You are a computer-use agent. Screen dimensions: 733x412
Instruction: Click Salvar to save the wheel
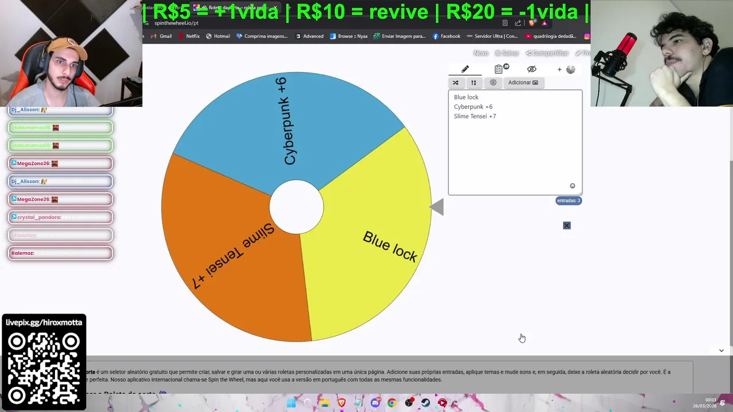tap(507, 53)
